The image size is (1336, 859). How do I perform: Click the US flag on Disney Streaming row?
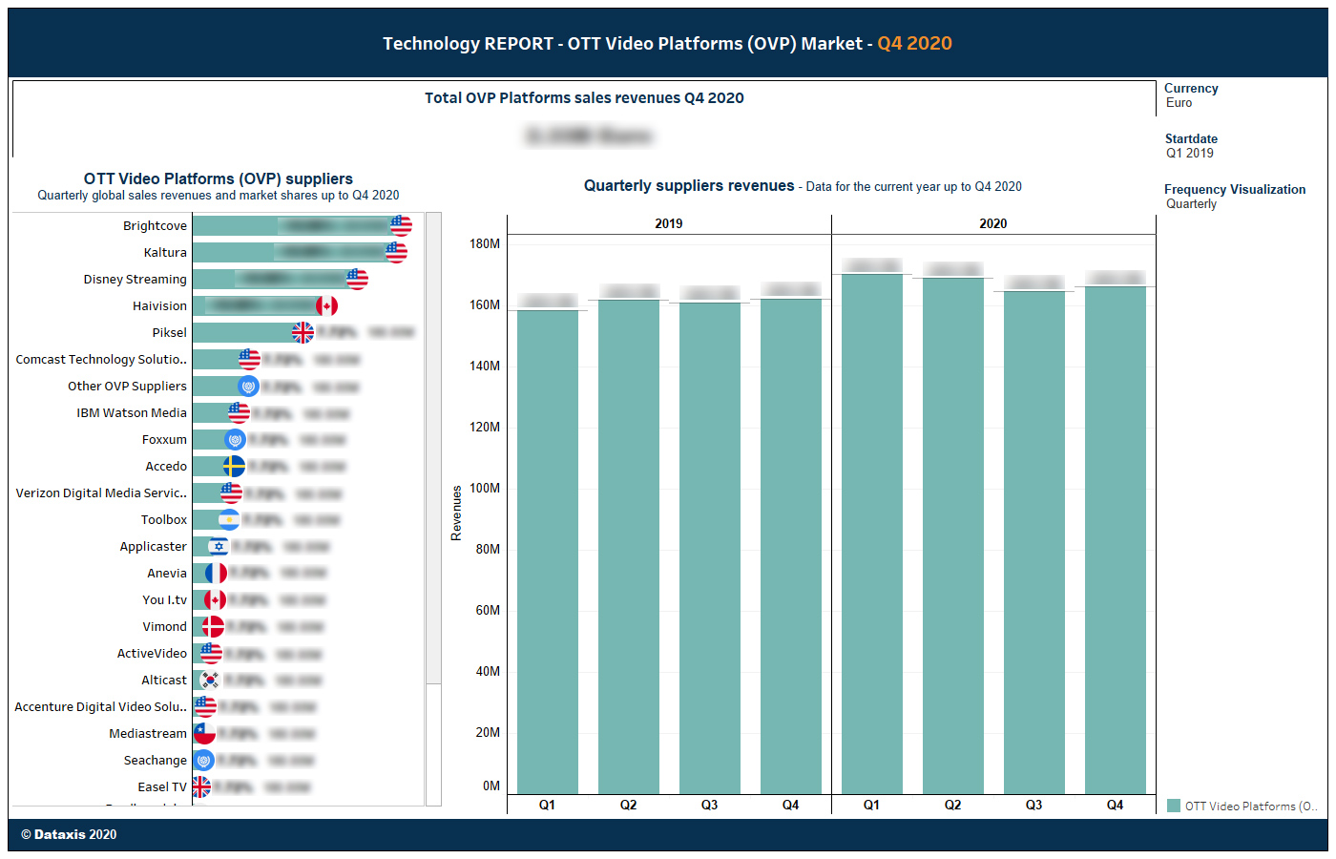357,279
